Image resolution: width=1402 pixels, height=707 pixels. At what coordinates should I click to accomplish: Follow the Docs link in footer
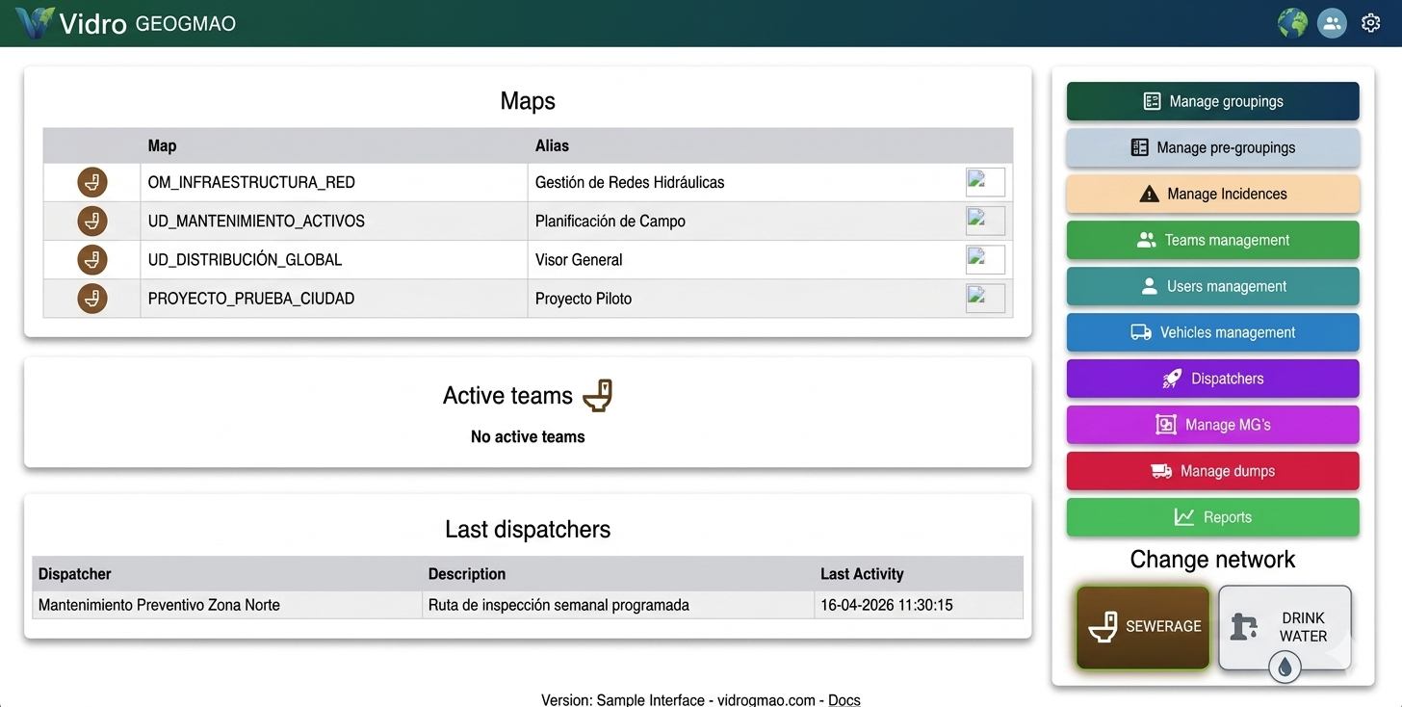(x=844, y=700)
